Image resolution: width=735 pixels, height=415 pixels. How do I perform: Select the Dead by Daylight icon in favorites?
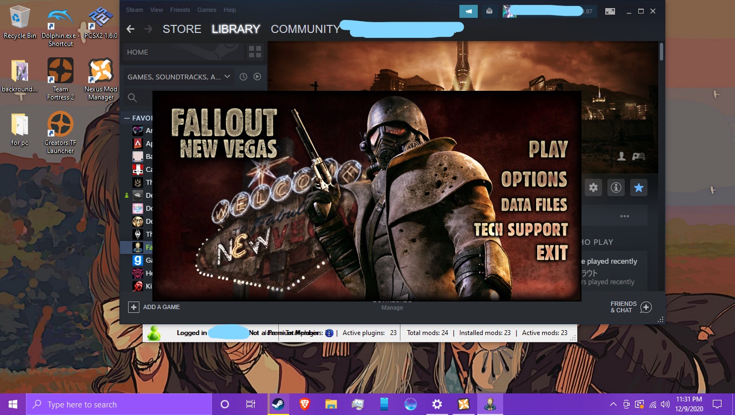[138, 196]
